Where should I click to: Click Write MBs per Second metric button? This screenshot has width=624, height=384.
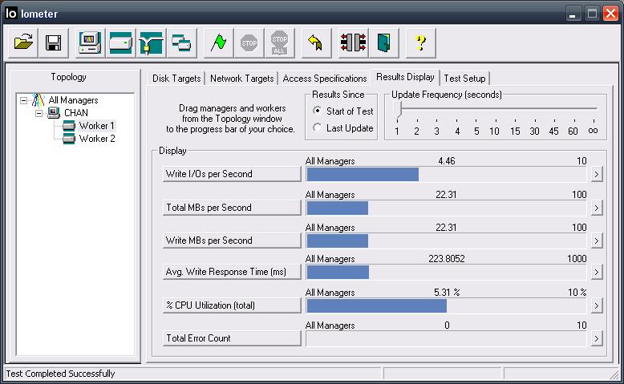coord(232,241)
